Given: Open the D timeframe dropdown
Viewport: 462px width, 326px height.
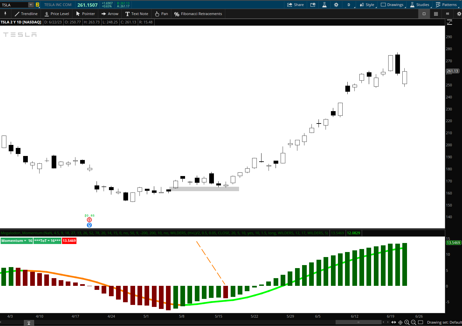Looking at the screenshot, I should pyautogui.click(x=349, y=5).
